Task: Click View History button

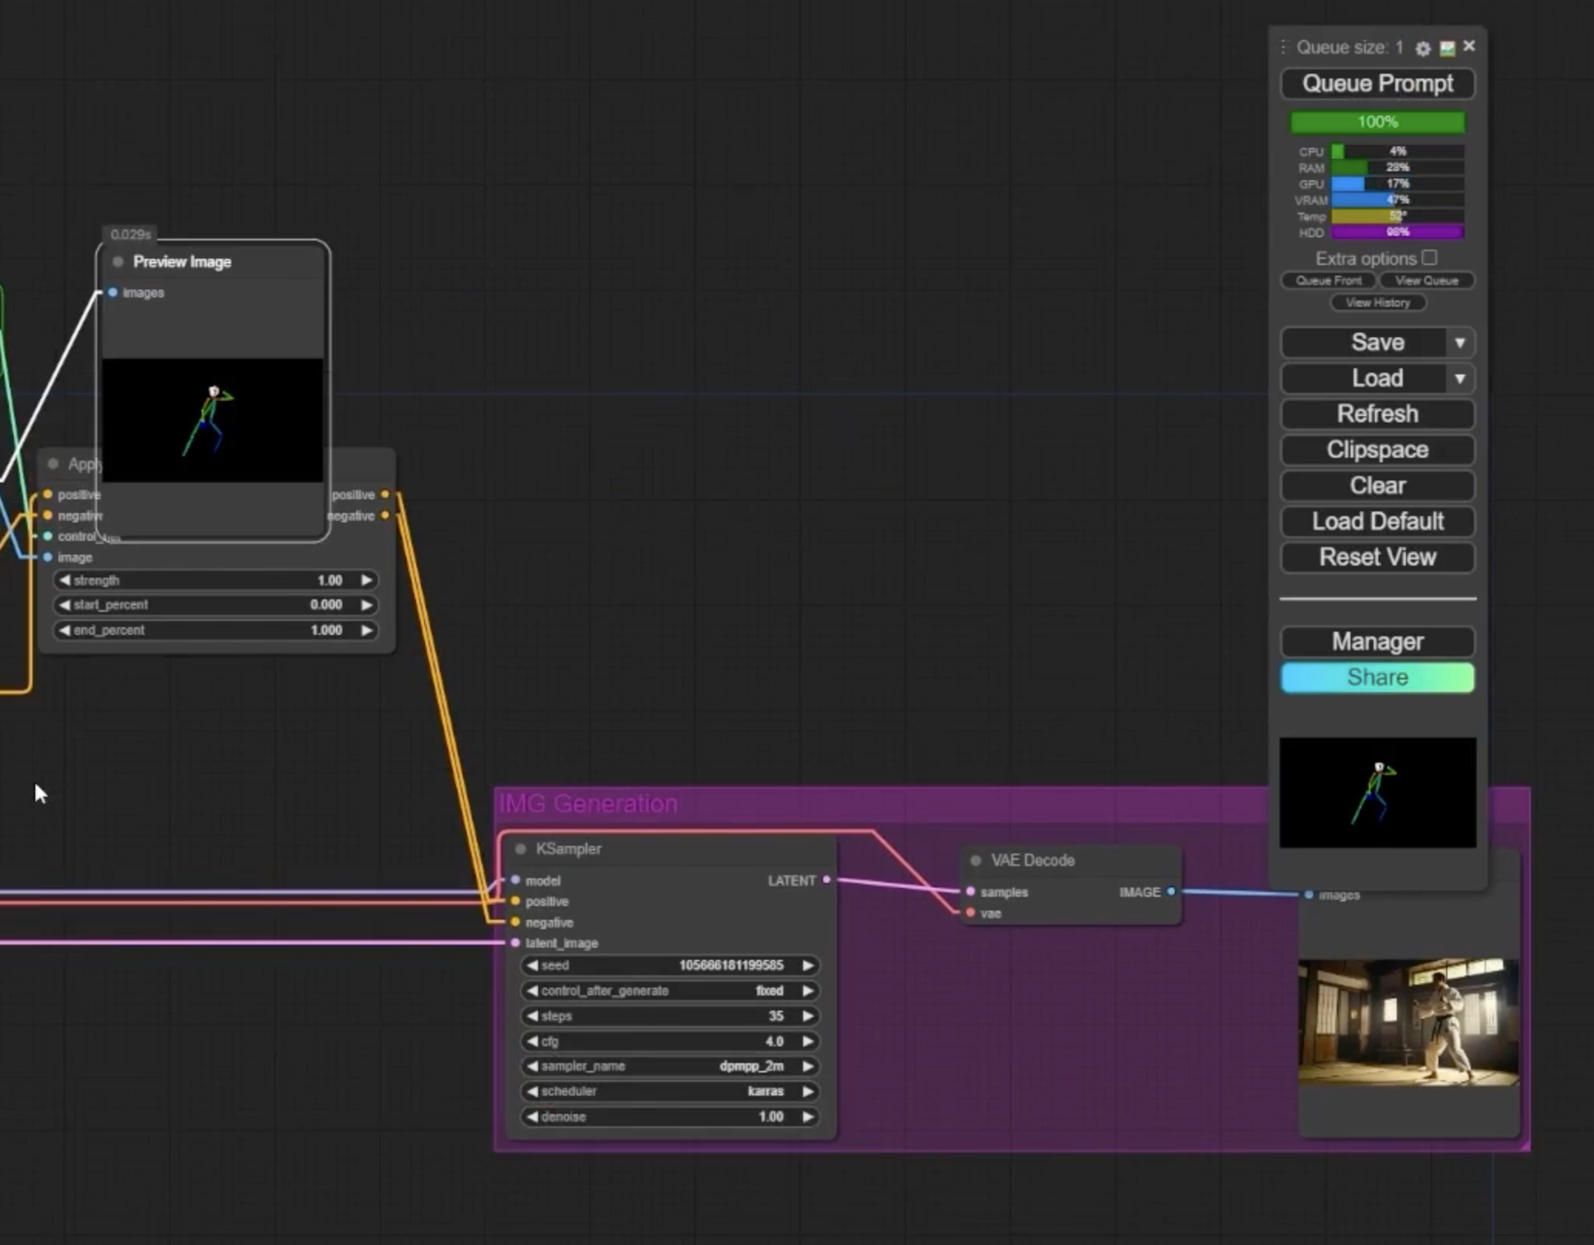Action: tap(1377, 303)
